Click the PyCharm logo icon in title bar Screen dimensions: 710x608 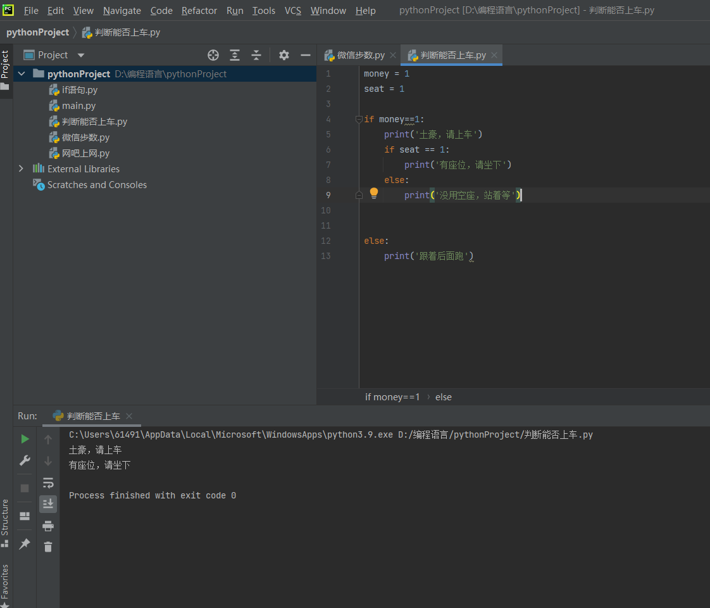(x=8, y=10)
